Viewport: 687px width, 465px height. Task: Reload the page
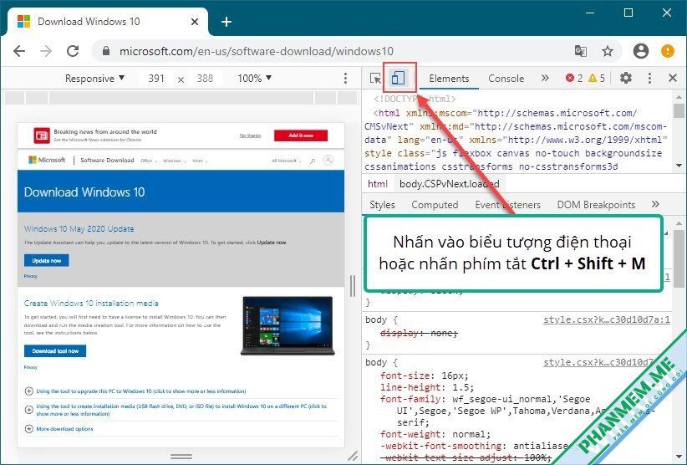pyautogui.click(x=73, y=51)
